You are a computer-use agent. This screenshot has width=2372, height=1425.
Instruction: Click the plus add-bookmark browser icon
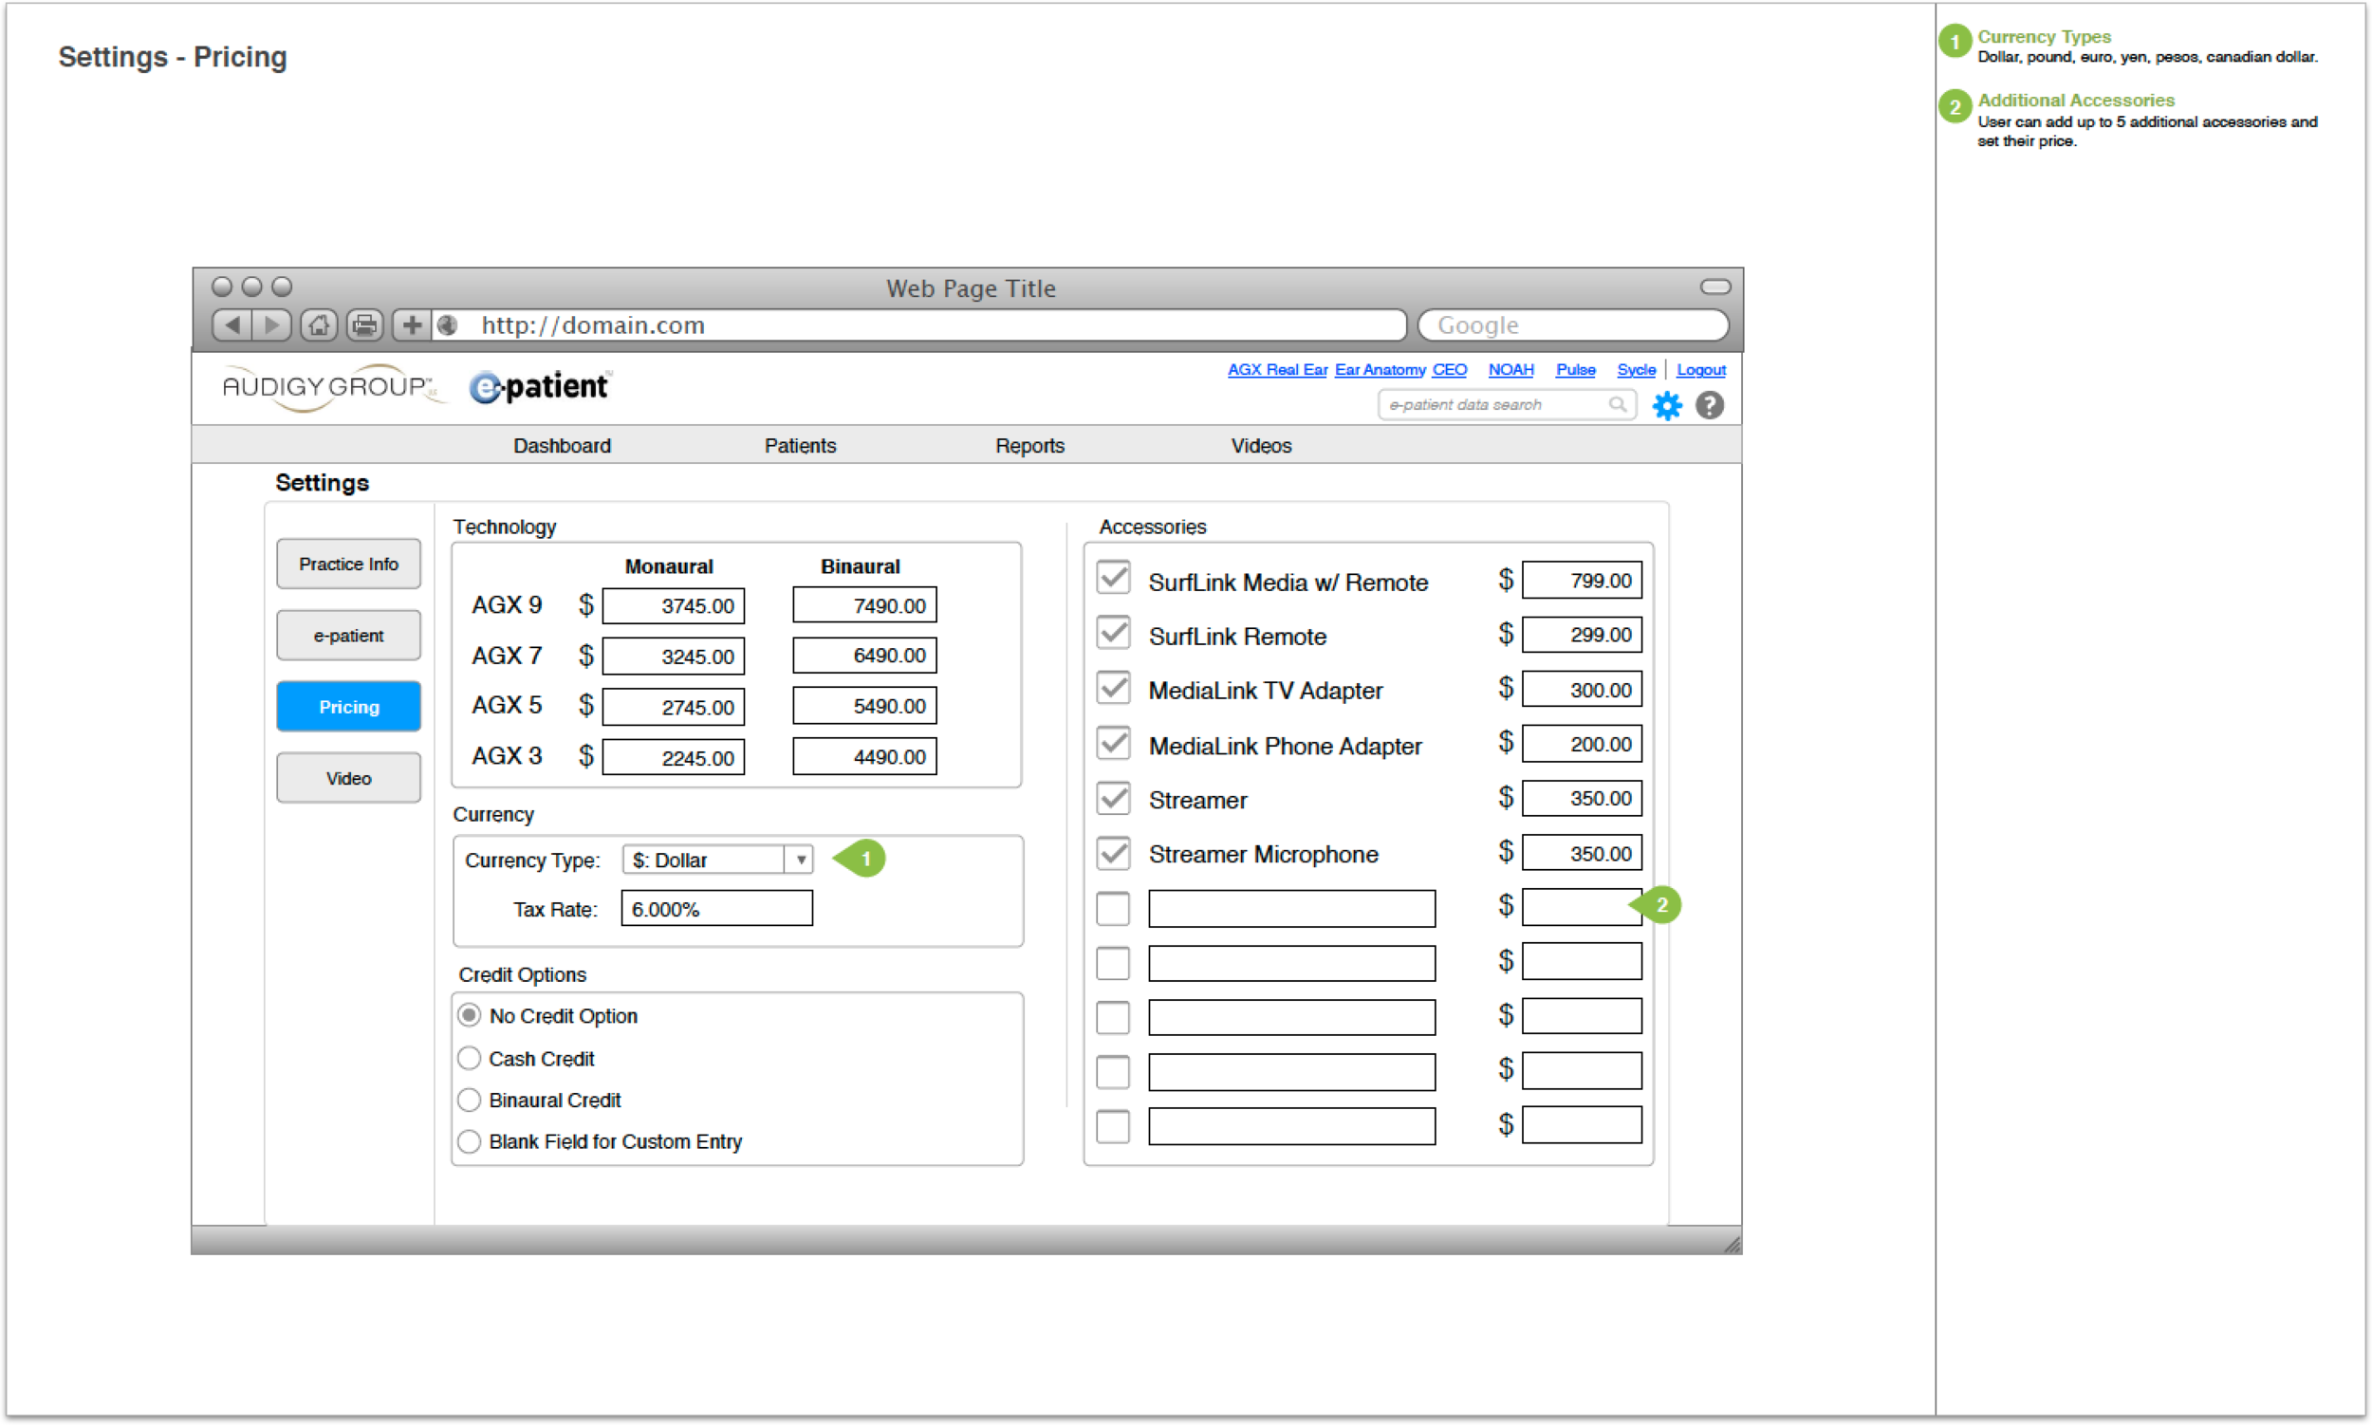click(412, 325)
